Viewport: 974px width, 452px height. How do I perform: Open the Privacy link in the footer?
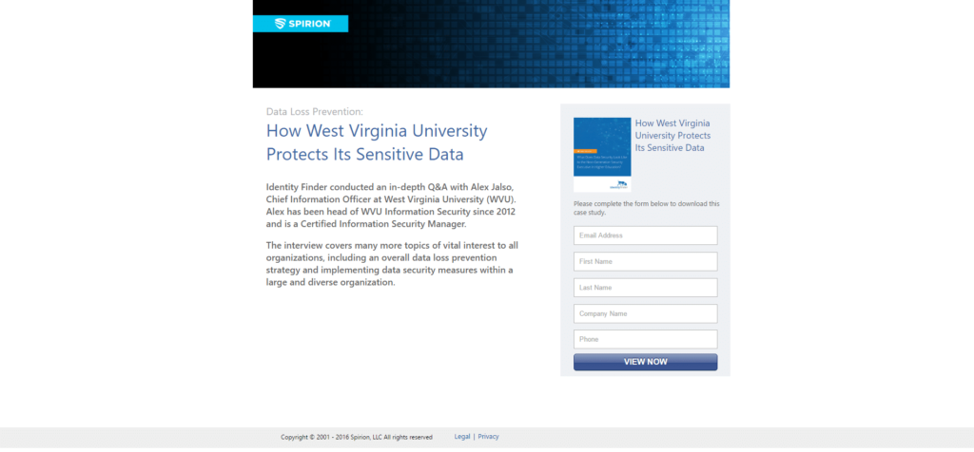tap(488, 437)
